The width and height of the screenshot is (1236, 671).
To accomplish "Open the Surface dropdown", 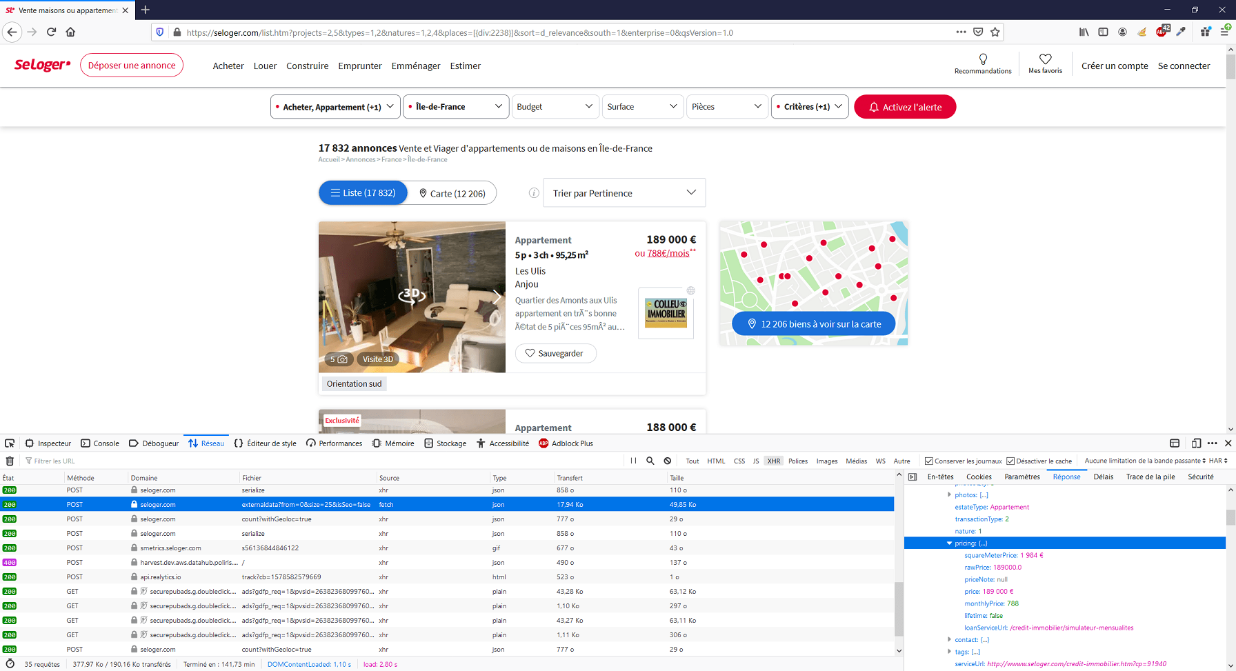I will [642, 107].
